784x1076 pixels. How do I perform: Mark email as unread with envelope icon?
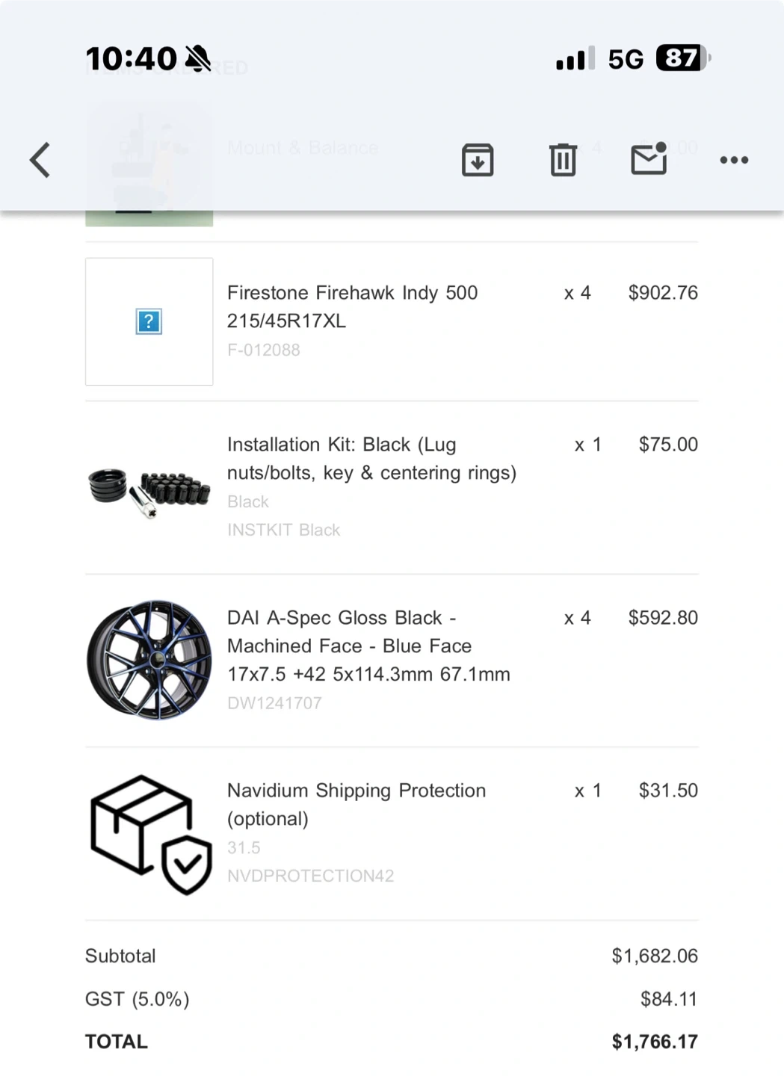[649, 159]
